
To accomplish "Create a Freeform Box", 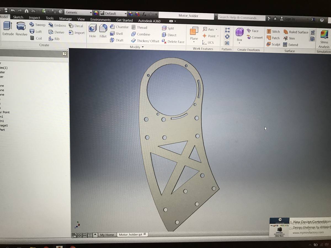I will pyautogui.click(x=239, y=35).
